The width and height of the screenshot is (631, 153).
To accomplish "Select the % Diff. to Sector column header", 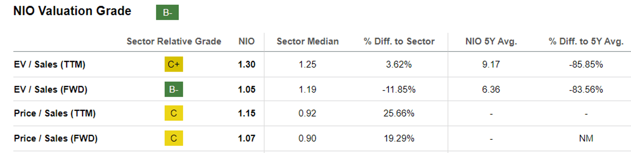I will (x=399, y=41).
